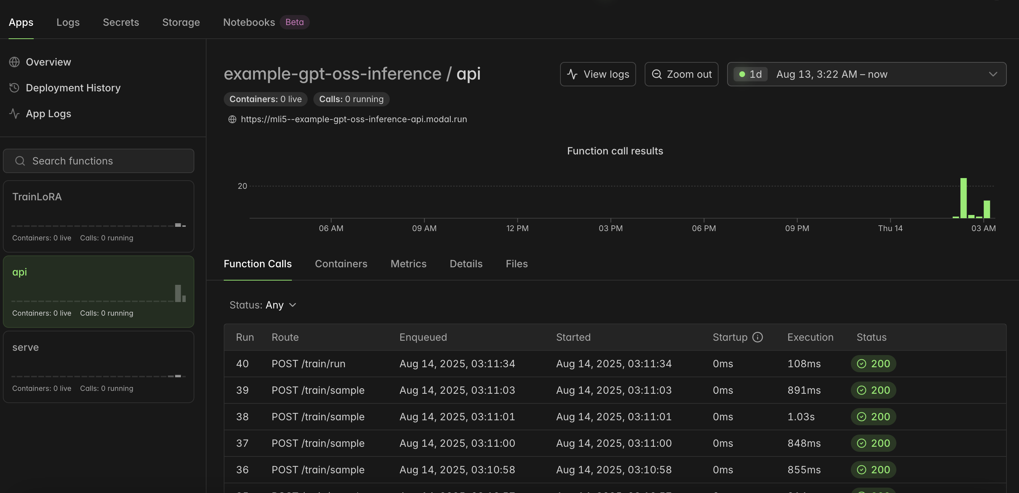This screenshot has height=493, width=1019.
Task: Click the globe icon beside the API URL
Action: click(x=232, y=119)
